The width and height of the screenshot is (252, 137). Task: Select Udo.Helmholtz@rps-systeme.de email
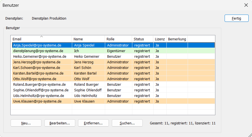click(39, 96)
